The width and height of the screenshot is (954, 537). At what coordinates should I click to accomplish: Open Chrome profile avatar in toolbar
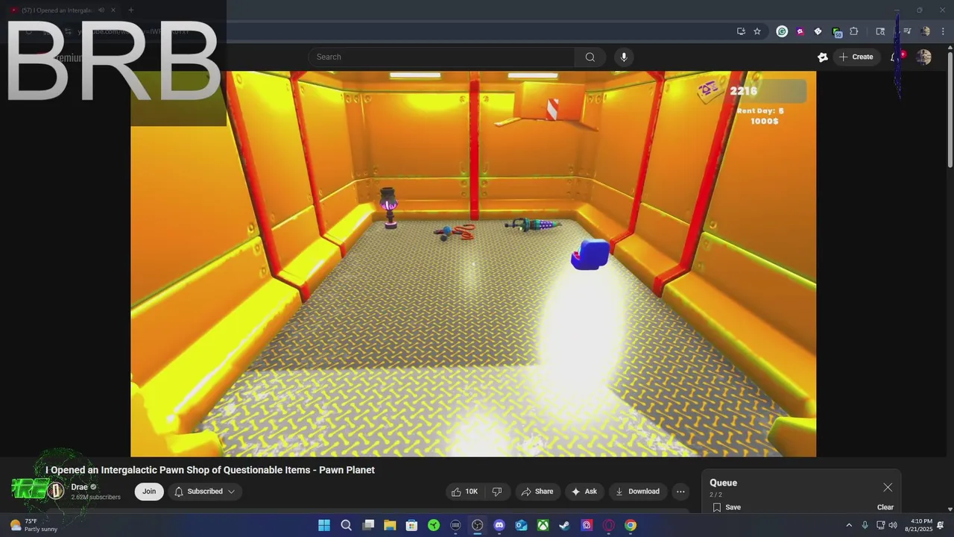[926, 31]
